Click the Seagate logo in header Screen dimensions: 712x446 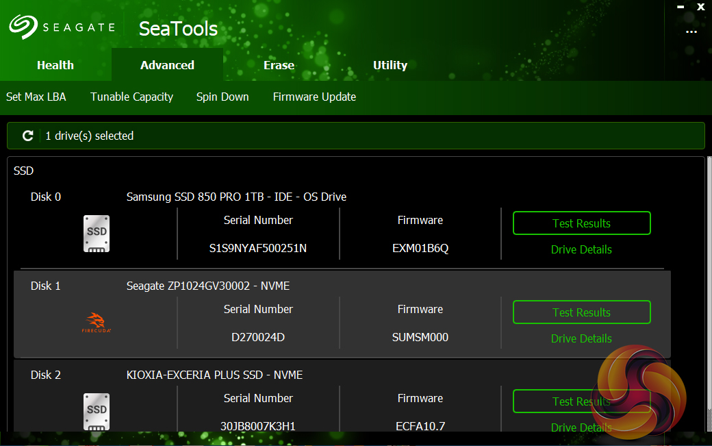coord(62,27)
